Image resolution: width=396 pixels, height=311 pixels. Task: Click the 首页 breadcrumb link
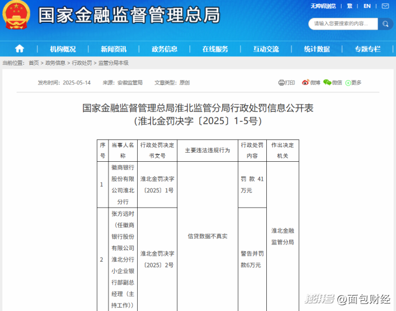click(34, 63)
